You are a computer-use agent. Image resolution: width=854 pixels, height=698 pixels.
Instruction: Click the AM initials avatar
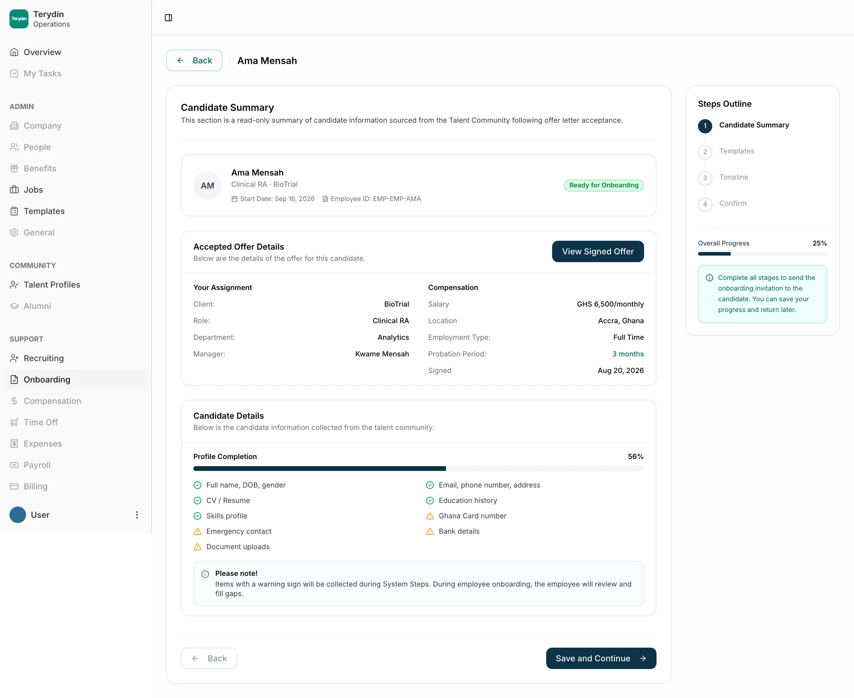207,186
